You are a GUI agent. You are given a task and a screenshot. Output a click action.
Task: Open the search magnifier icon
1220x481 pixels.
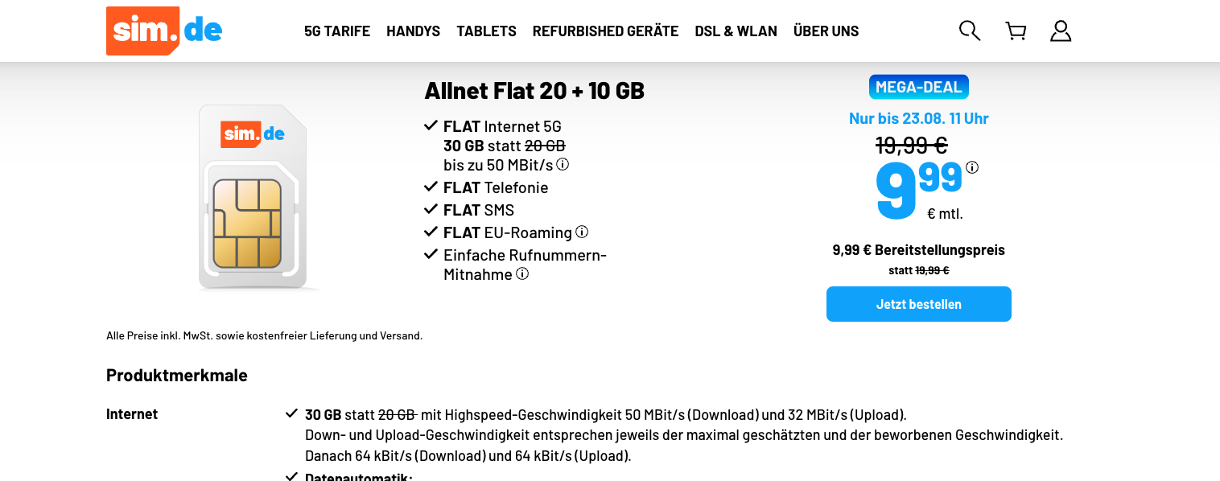click(970, 31)
